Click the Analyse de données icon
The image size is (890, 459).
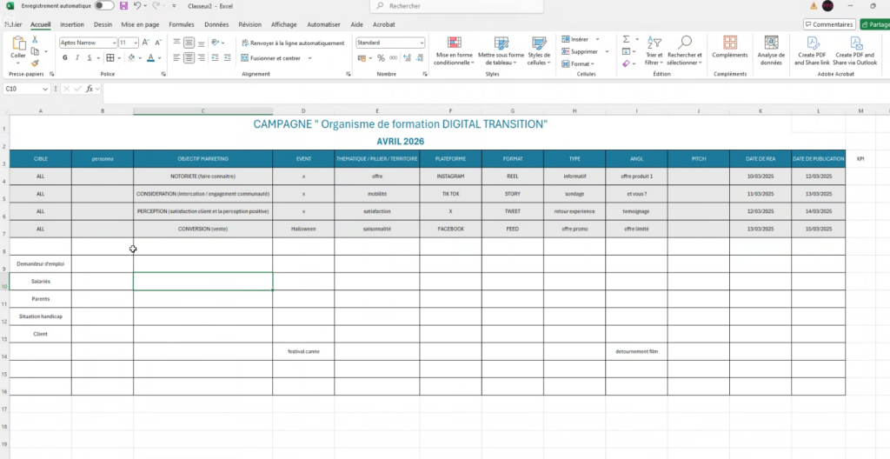pos(771,51)
